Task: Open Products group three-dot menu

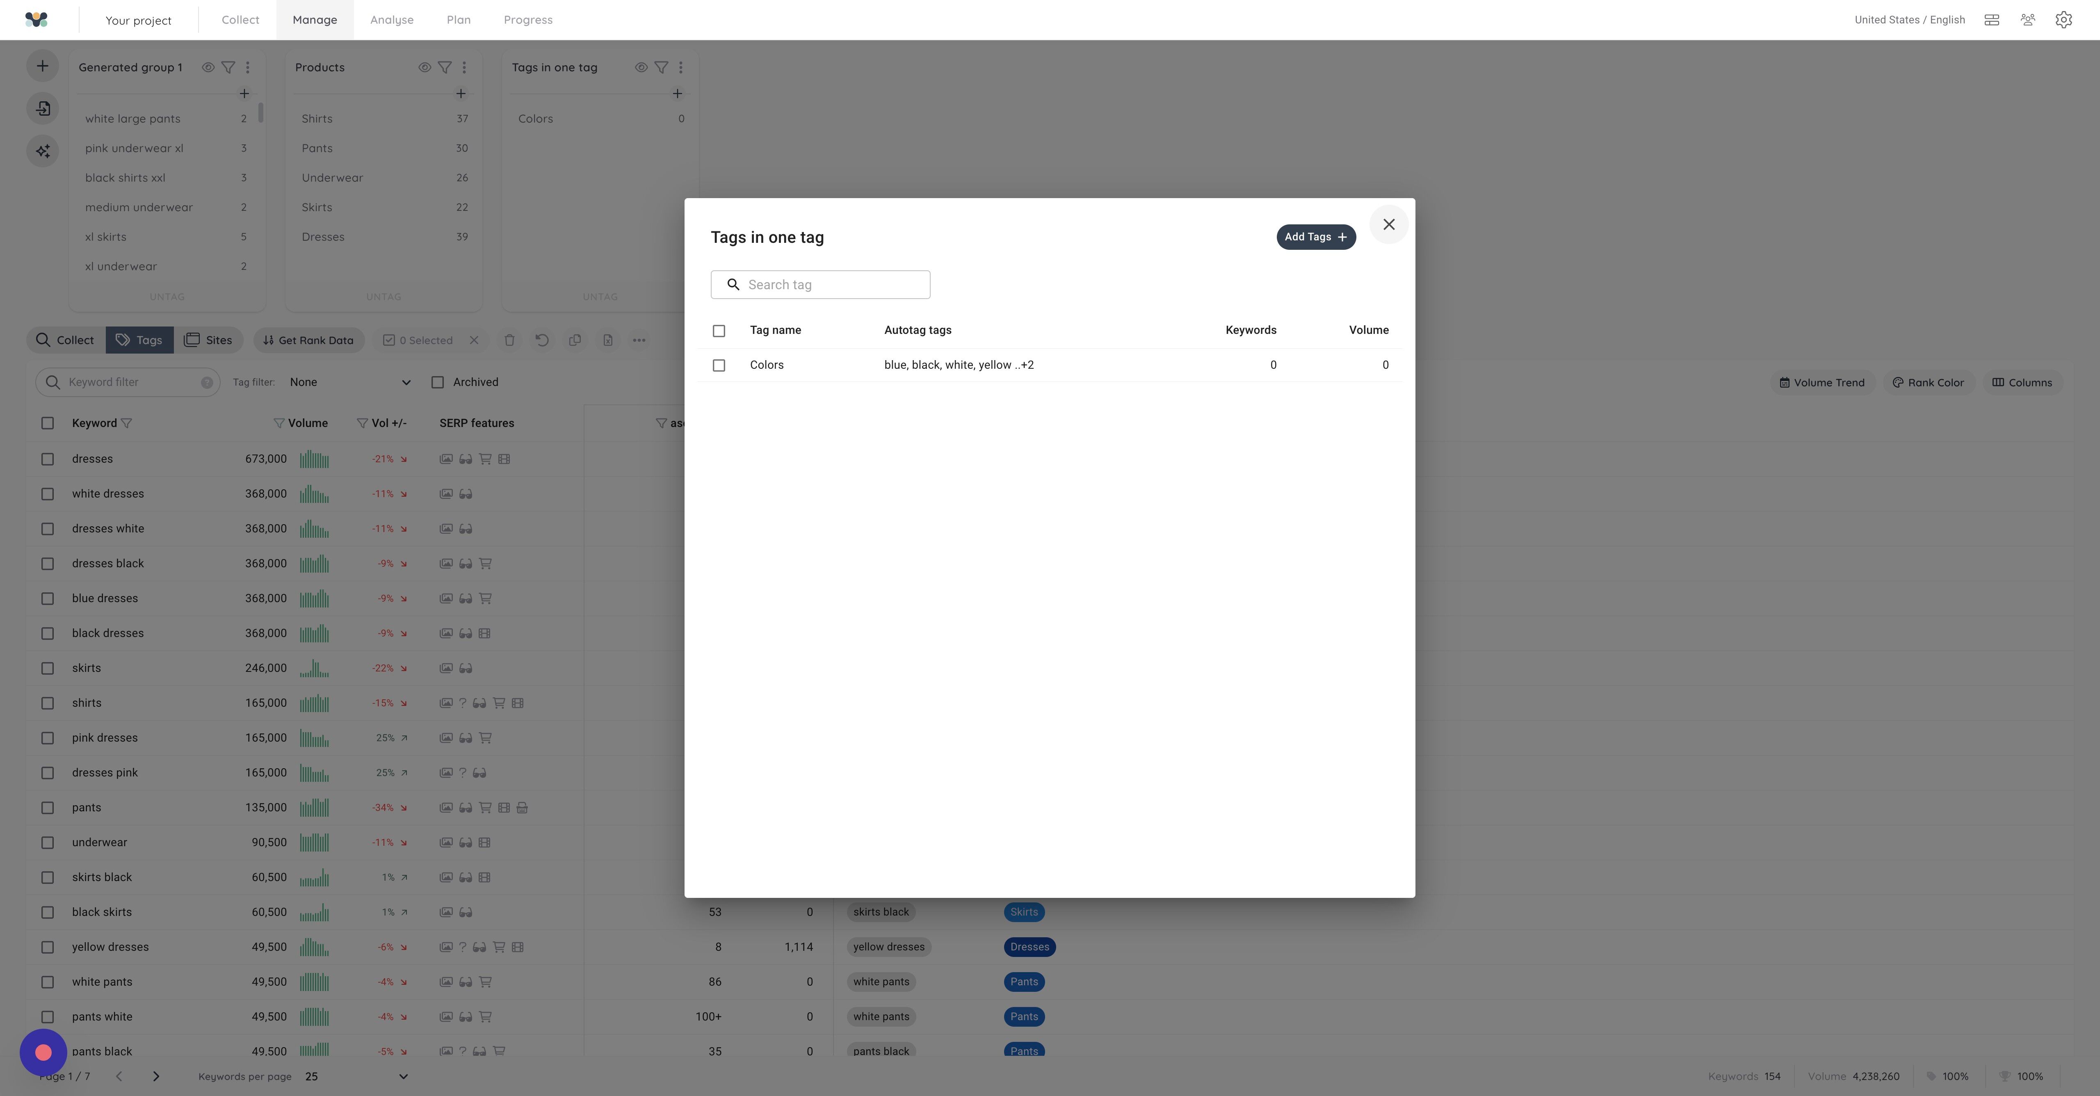Action: tap(465, 68)
